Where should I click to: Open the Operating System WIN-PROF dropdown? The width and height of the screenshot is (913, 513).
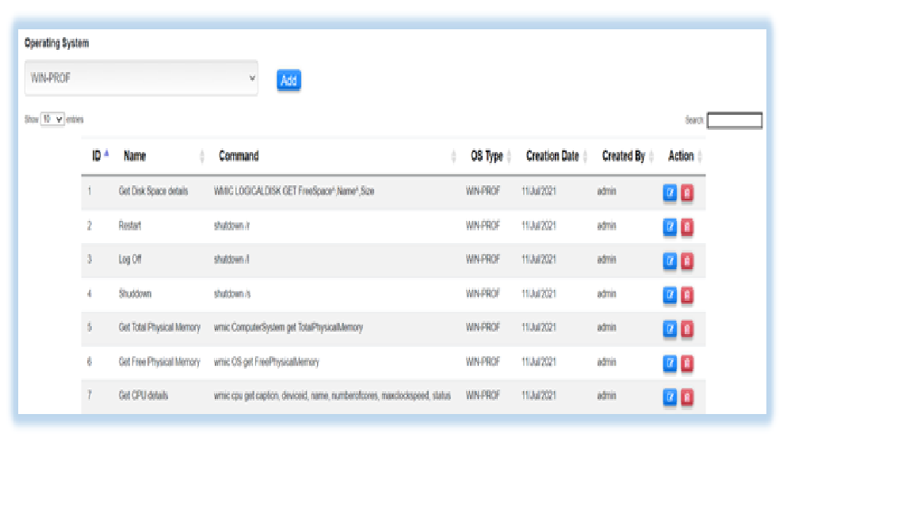pos(141,78)
